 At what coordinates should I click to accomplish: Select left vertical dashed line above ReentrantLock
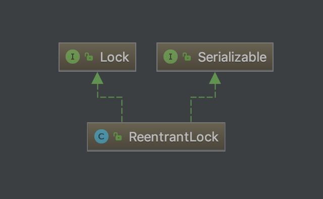(122, 110)
